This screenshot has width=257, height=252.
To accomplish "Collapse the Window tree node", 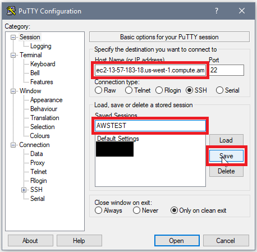I will coord(13,91).
